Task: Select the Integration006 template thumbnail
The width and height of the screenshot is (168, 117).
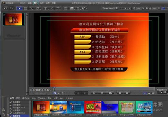Action: coord(127,109)
